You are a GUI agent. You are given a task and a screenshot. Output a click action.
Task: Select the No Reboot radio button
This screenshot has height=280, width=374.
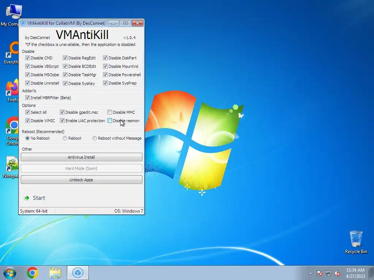point(27,138)
